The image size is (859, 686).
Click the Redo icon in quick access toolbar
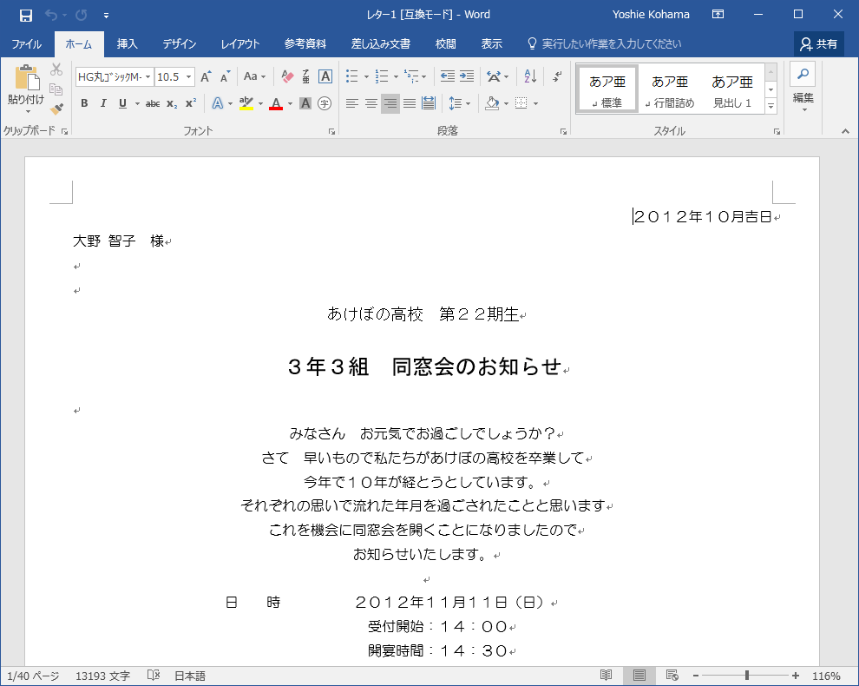[x=81, y=15]
